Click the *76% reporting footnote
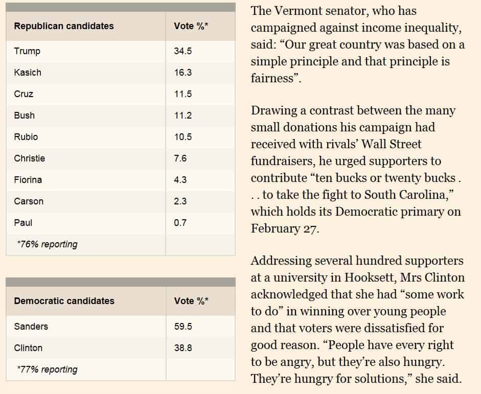This screenshot has width=481, height=394. click(x=47, y=244)
